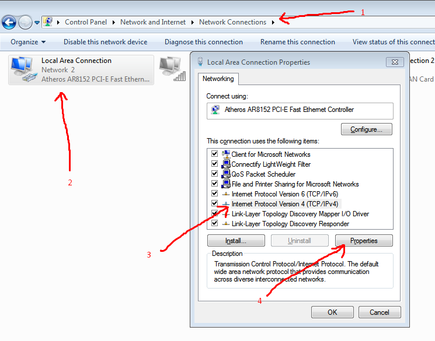The width and height of the screenshot is (435, 341).
Task: Click 'Atheros AR8152 PCI-E Fast Ethern...' text in list
Action: point(95,79)
